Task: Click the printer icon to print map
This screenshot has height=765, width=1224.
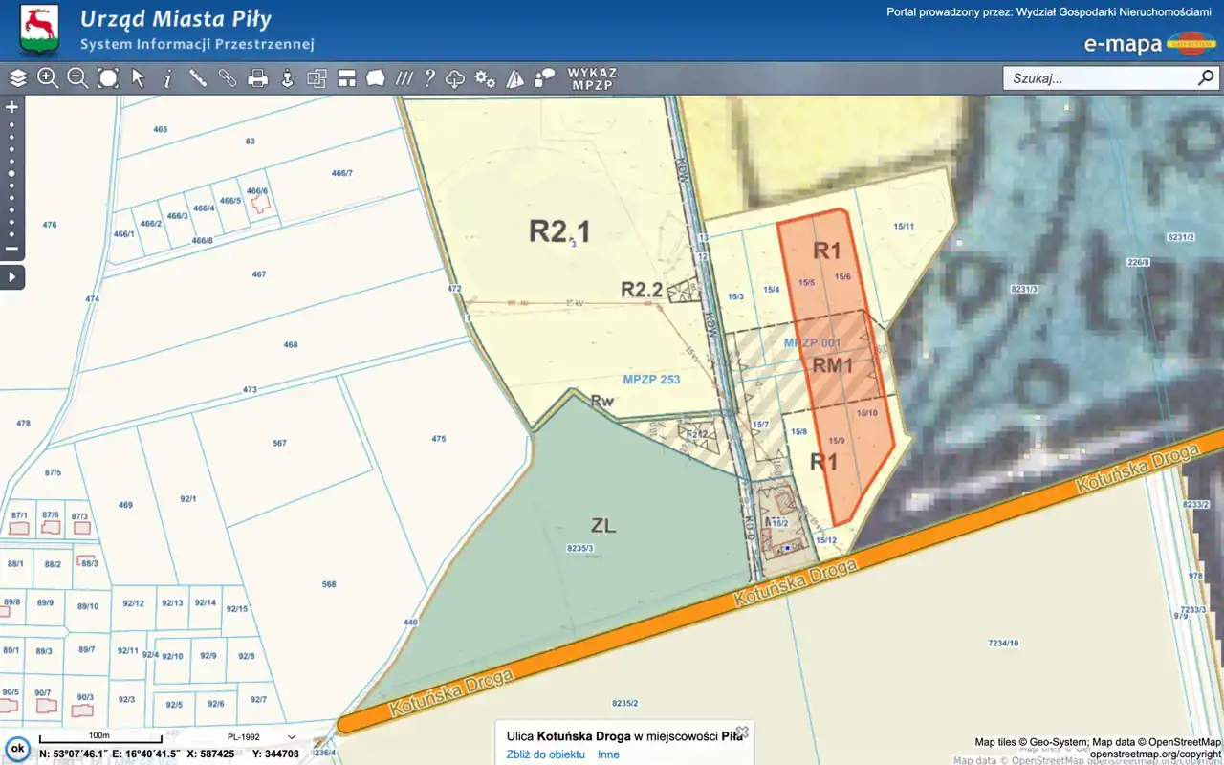Action: tap(257, 78)
